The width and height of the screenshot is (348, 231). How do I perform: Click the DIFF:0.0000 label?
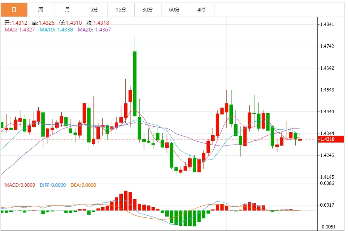[53, 185]
